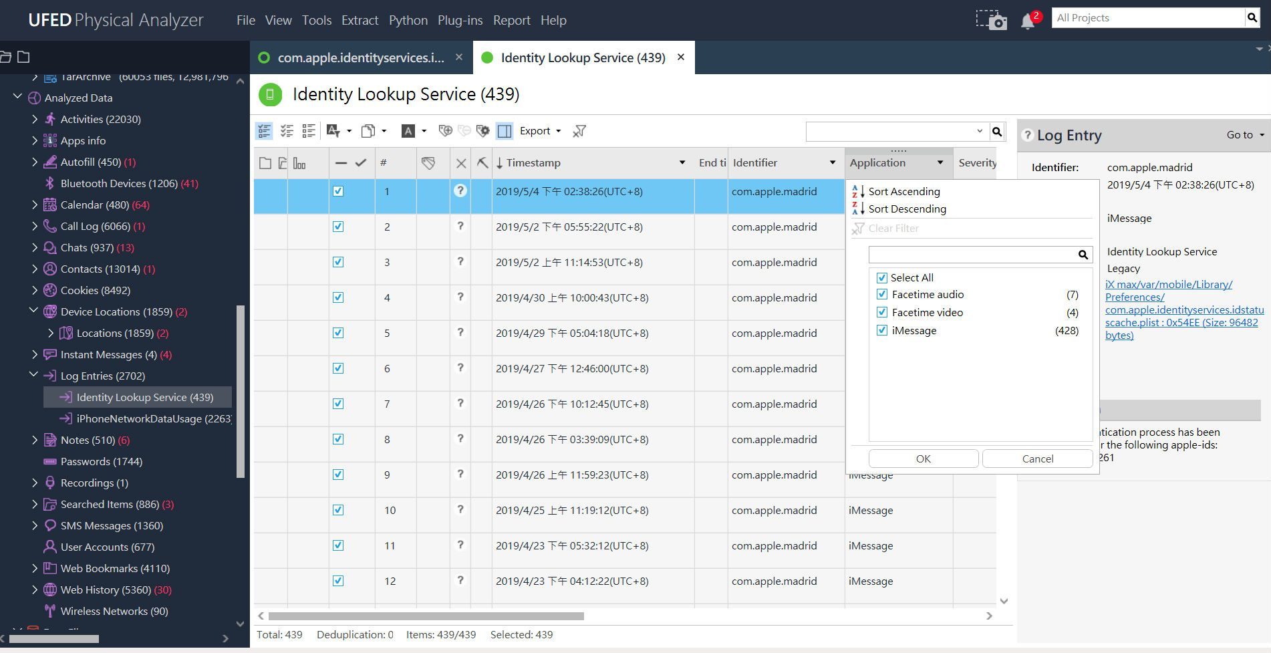The width and height of the screenshot is (1271, 653).
Task: Click the filter popup search magnifier icon
Action: [1083, 255]
